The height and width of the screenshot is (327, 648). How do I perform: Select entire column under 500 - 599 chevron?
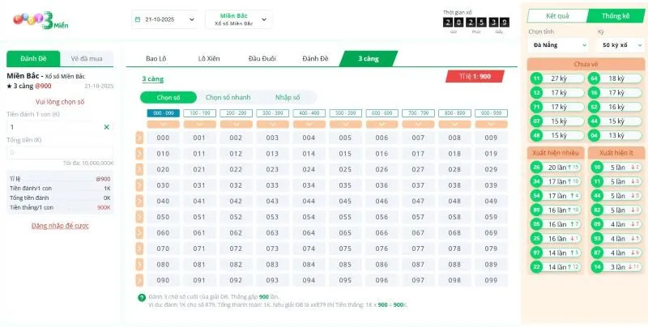coord(346,125)
